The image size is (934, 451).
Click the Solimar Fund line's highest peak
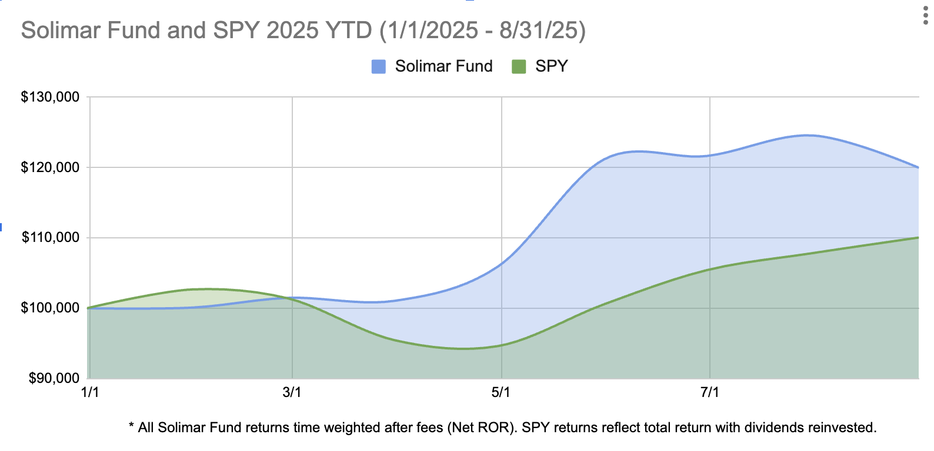pyautogui.click(x=808, y=135)
